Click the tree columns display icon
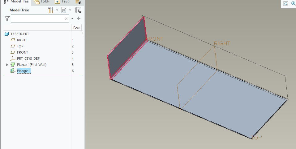Viewport: 296px width, 149px height. pos(64,10)
